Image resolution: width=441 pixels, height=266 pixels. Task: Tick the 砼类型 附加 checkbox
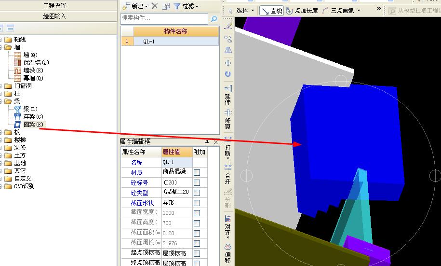tap(197, 193)
